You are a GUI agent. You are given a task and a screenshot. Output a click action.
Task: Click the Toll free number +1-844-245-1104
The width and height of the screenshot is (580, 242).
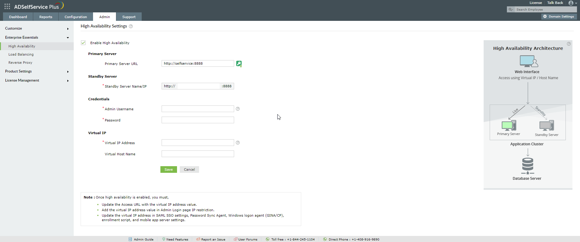[301, 239]
